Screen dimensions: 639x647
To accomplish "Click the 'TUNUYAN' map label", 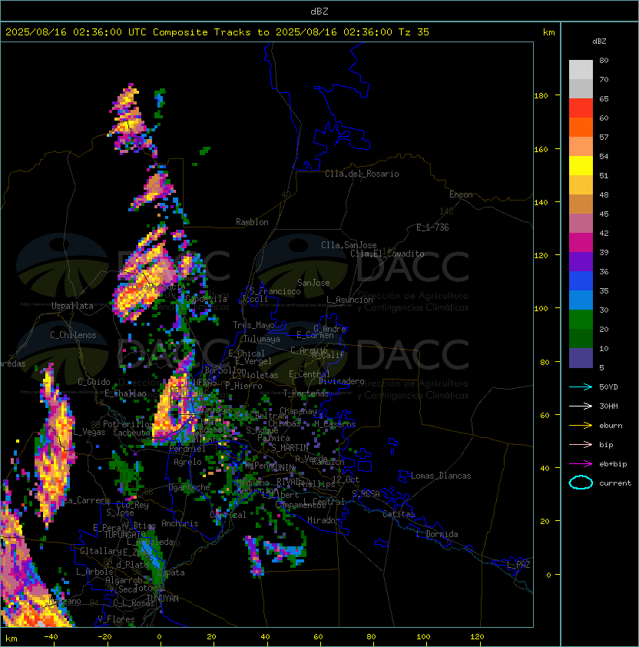I will (163, 599).
